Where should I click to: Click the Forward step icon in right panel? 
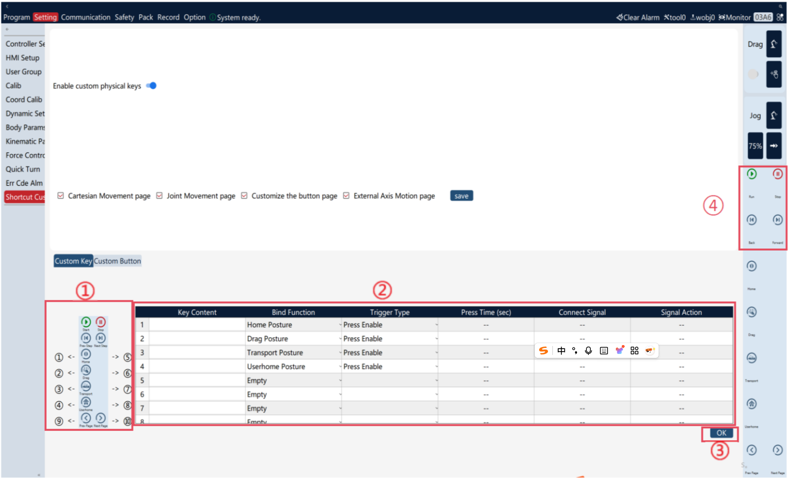(778, 220)
